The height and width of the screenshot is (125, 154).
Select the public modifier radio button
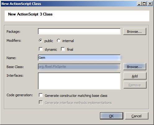point(41,41)
